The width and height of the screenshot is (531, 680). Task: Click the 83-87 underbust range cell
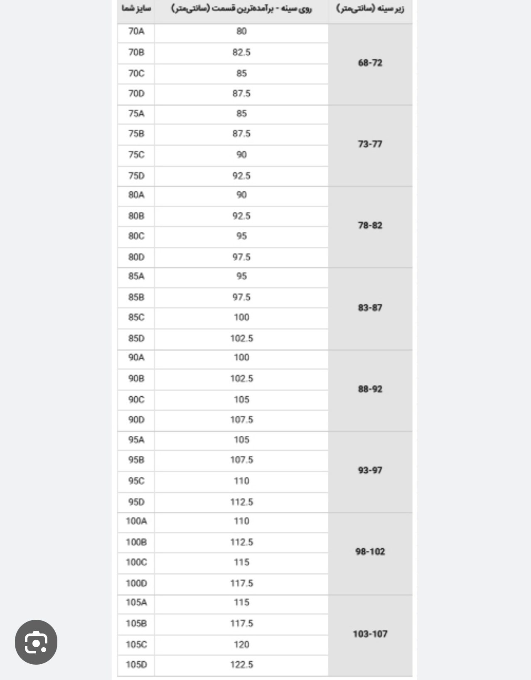coord(370,308)
